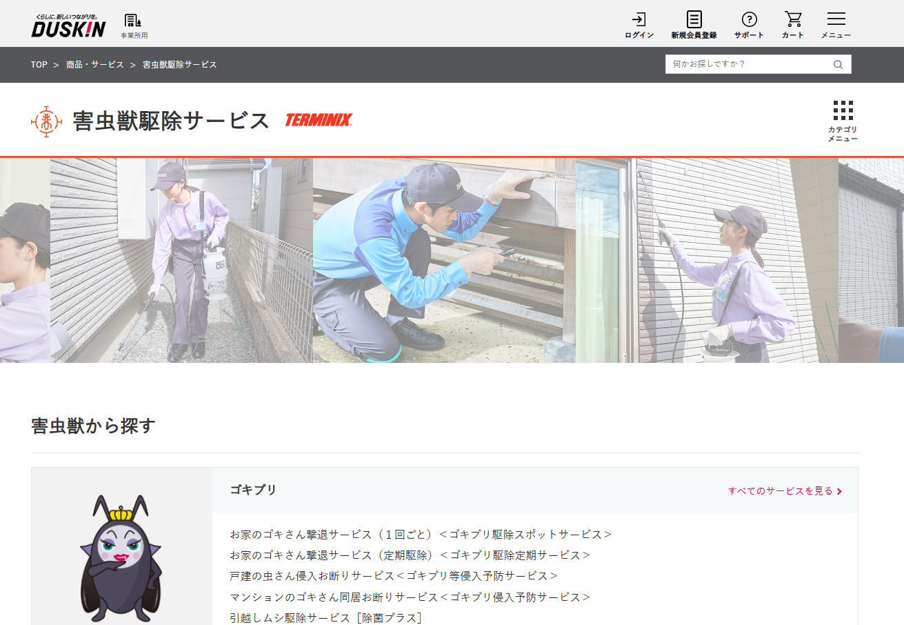Click すべてのサービスを見る link
904x625 pixels.
click(785, 491)
